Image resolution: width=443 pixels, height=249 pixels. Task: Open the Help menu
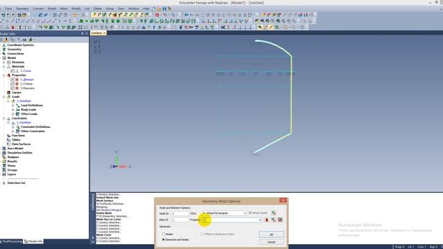pos(146,9)
